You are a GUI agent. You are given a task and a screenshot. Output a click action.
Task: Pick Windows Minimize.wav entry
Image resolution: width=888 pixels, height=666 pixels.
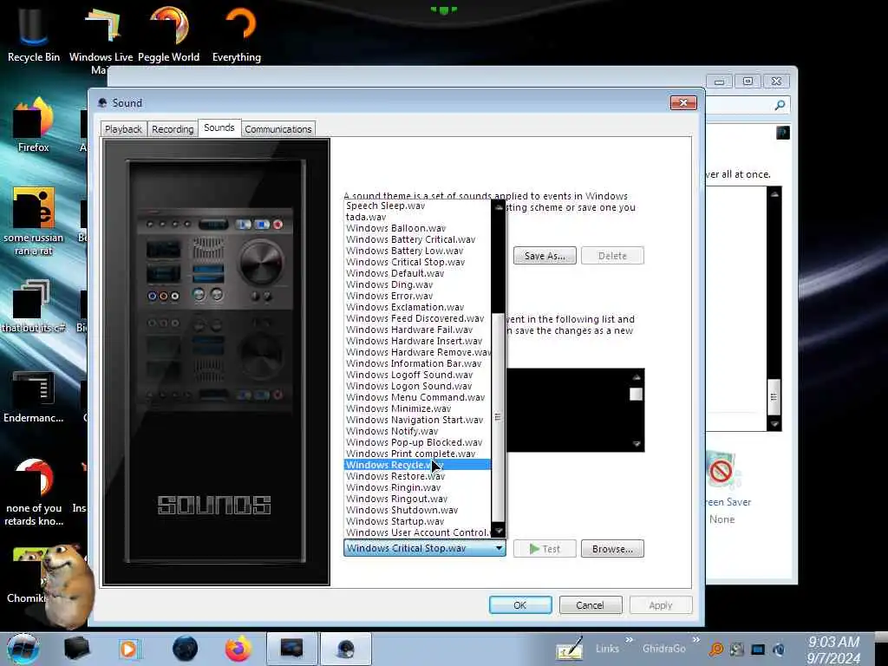[x=417, y=408]
